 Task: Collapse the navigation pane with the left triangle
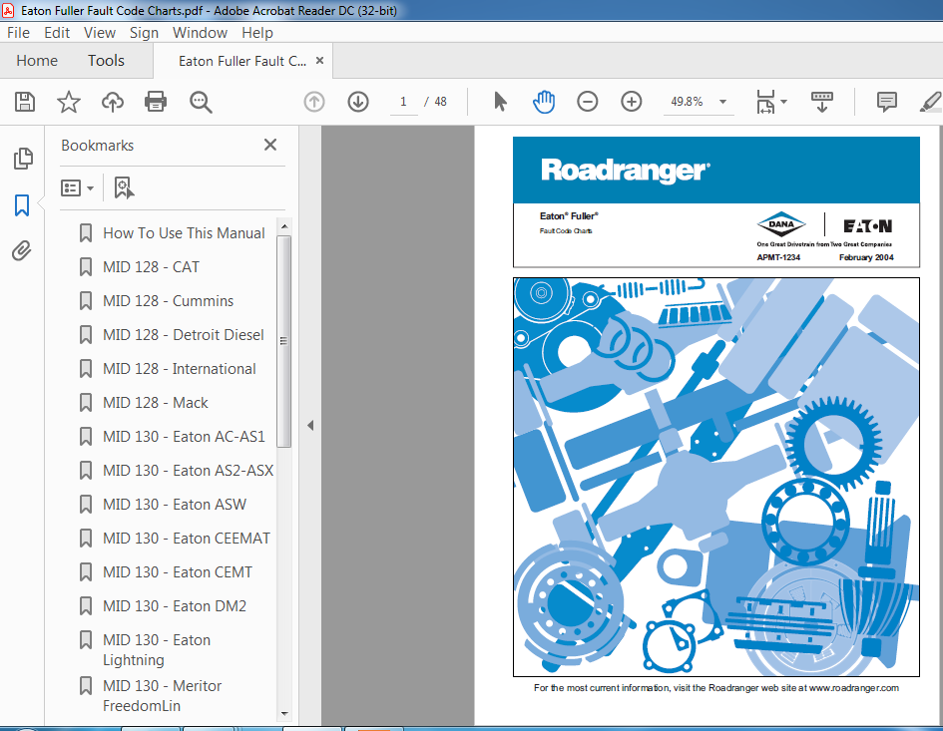point(310,426)
